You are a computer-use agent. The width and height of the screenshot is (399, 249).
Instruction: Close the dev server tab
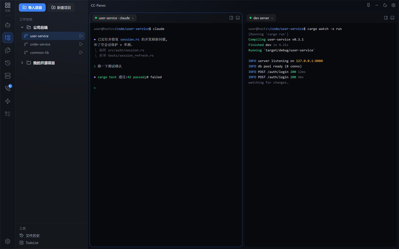click(272, 18)
